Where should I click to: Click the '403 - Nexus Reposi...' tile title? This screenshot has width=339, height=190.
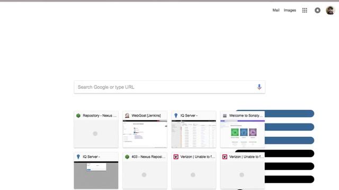pyautogui.click(x=148, y=157)
